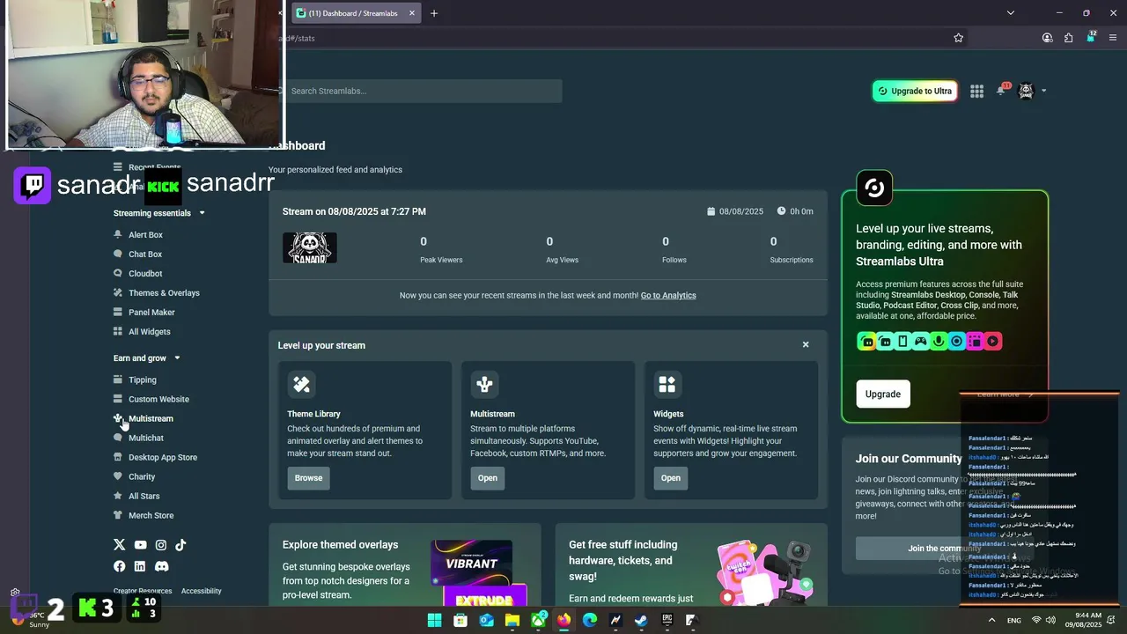Open the Windows Start menu
This screenshot has width=1127, height=634.
435,620
